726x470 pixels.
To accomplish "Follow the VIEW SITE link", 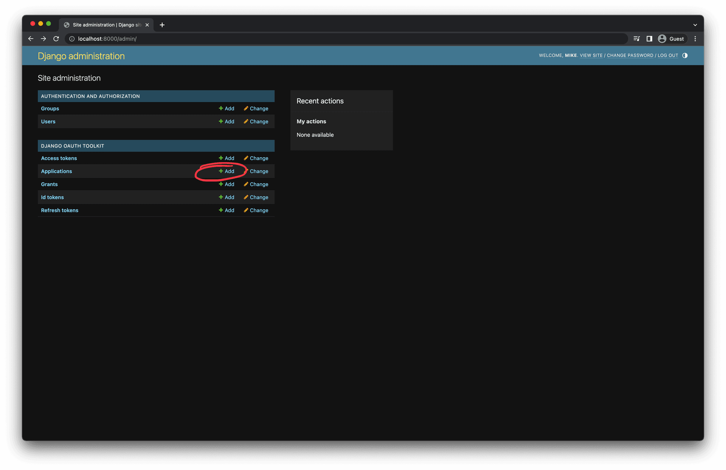I will (x=591, y=56).
